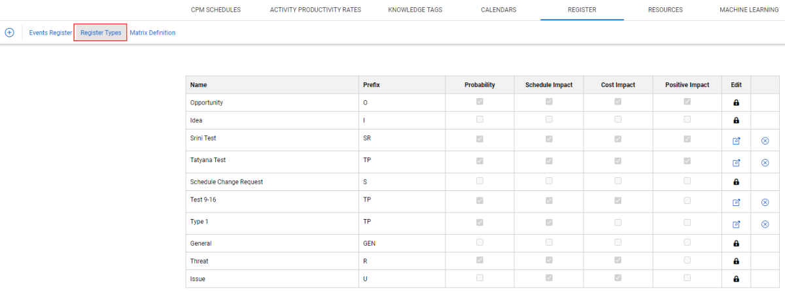The height and width of the screenshot is (291, 785).
Task: Toggle Probability checkbox for Srini Test
Action: 480,139
